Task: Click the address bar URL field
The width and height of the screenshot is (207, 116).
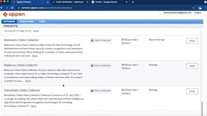Action: tap(104, 8)
